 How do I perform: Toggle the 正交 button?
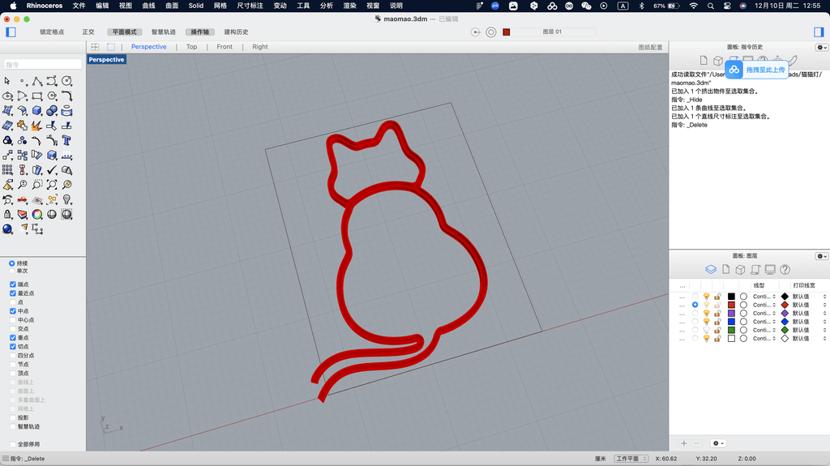click(88, 32)
